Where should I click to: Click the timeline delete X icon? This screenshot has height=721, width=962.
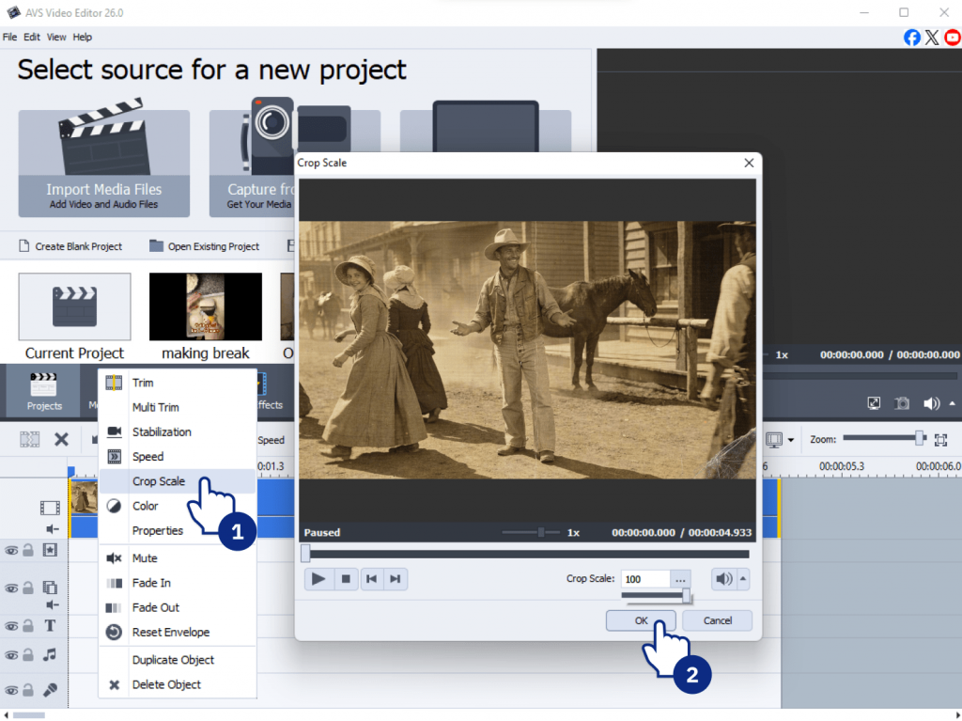coord(61,439)
